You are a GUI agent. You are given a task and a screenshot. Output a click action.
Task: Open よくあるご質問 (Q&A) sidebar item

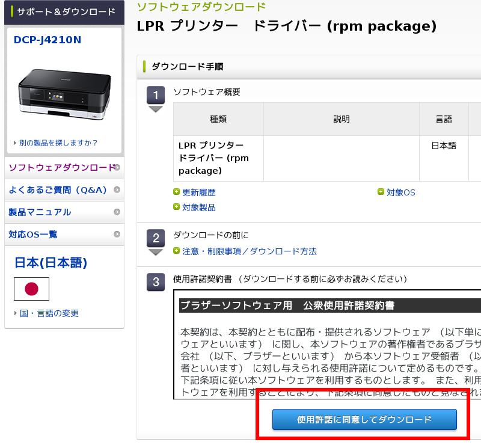coord(57,190)
